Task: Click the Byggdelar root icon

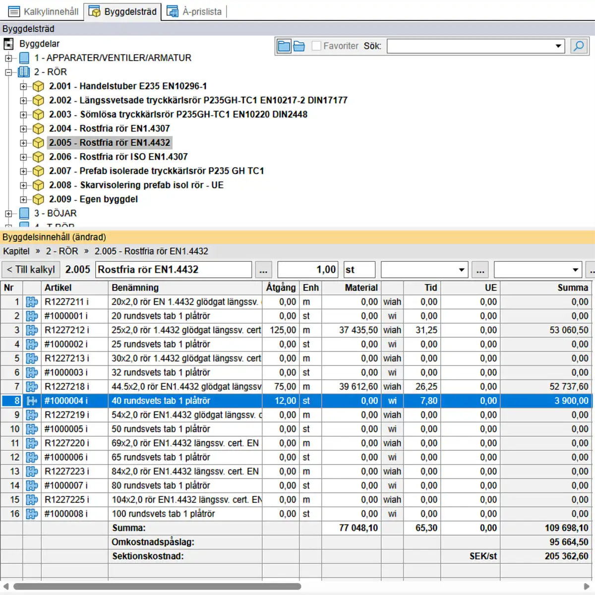Action: coord(9,44)
